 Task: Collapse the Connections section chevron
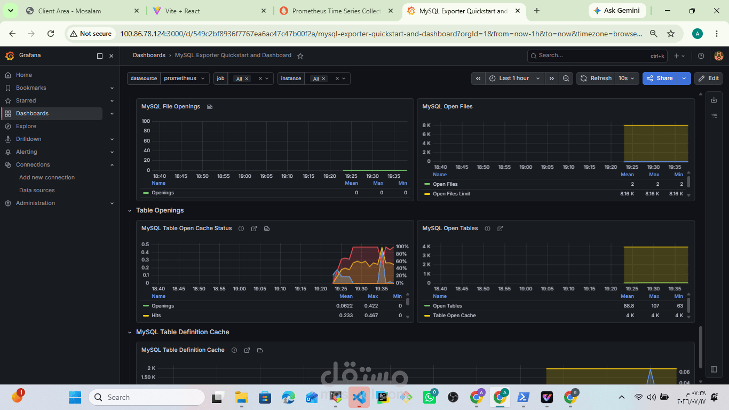[x=112, y=165]
